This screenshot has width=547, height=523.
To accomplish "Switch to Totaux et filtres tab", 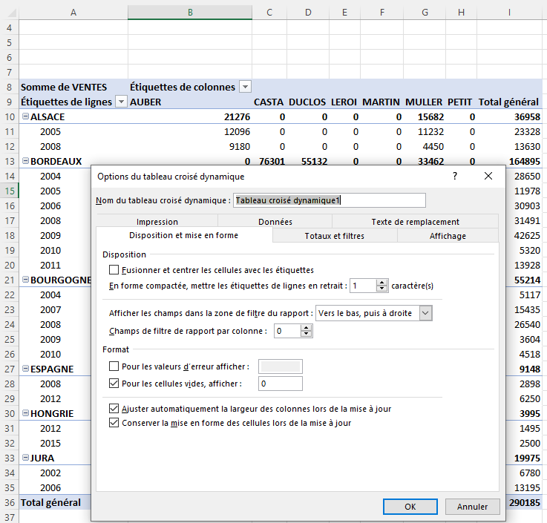I will (x=335, y=236).
